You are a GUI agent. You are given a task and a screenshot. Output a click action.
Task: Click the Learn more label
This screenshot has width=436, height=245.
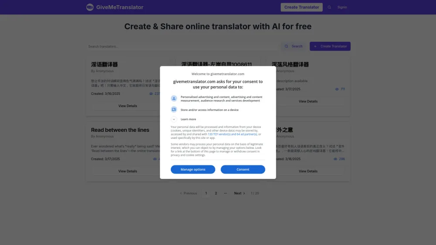pyautogui.click(x=188, y=119)
